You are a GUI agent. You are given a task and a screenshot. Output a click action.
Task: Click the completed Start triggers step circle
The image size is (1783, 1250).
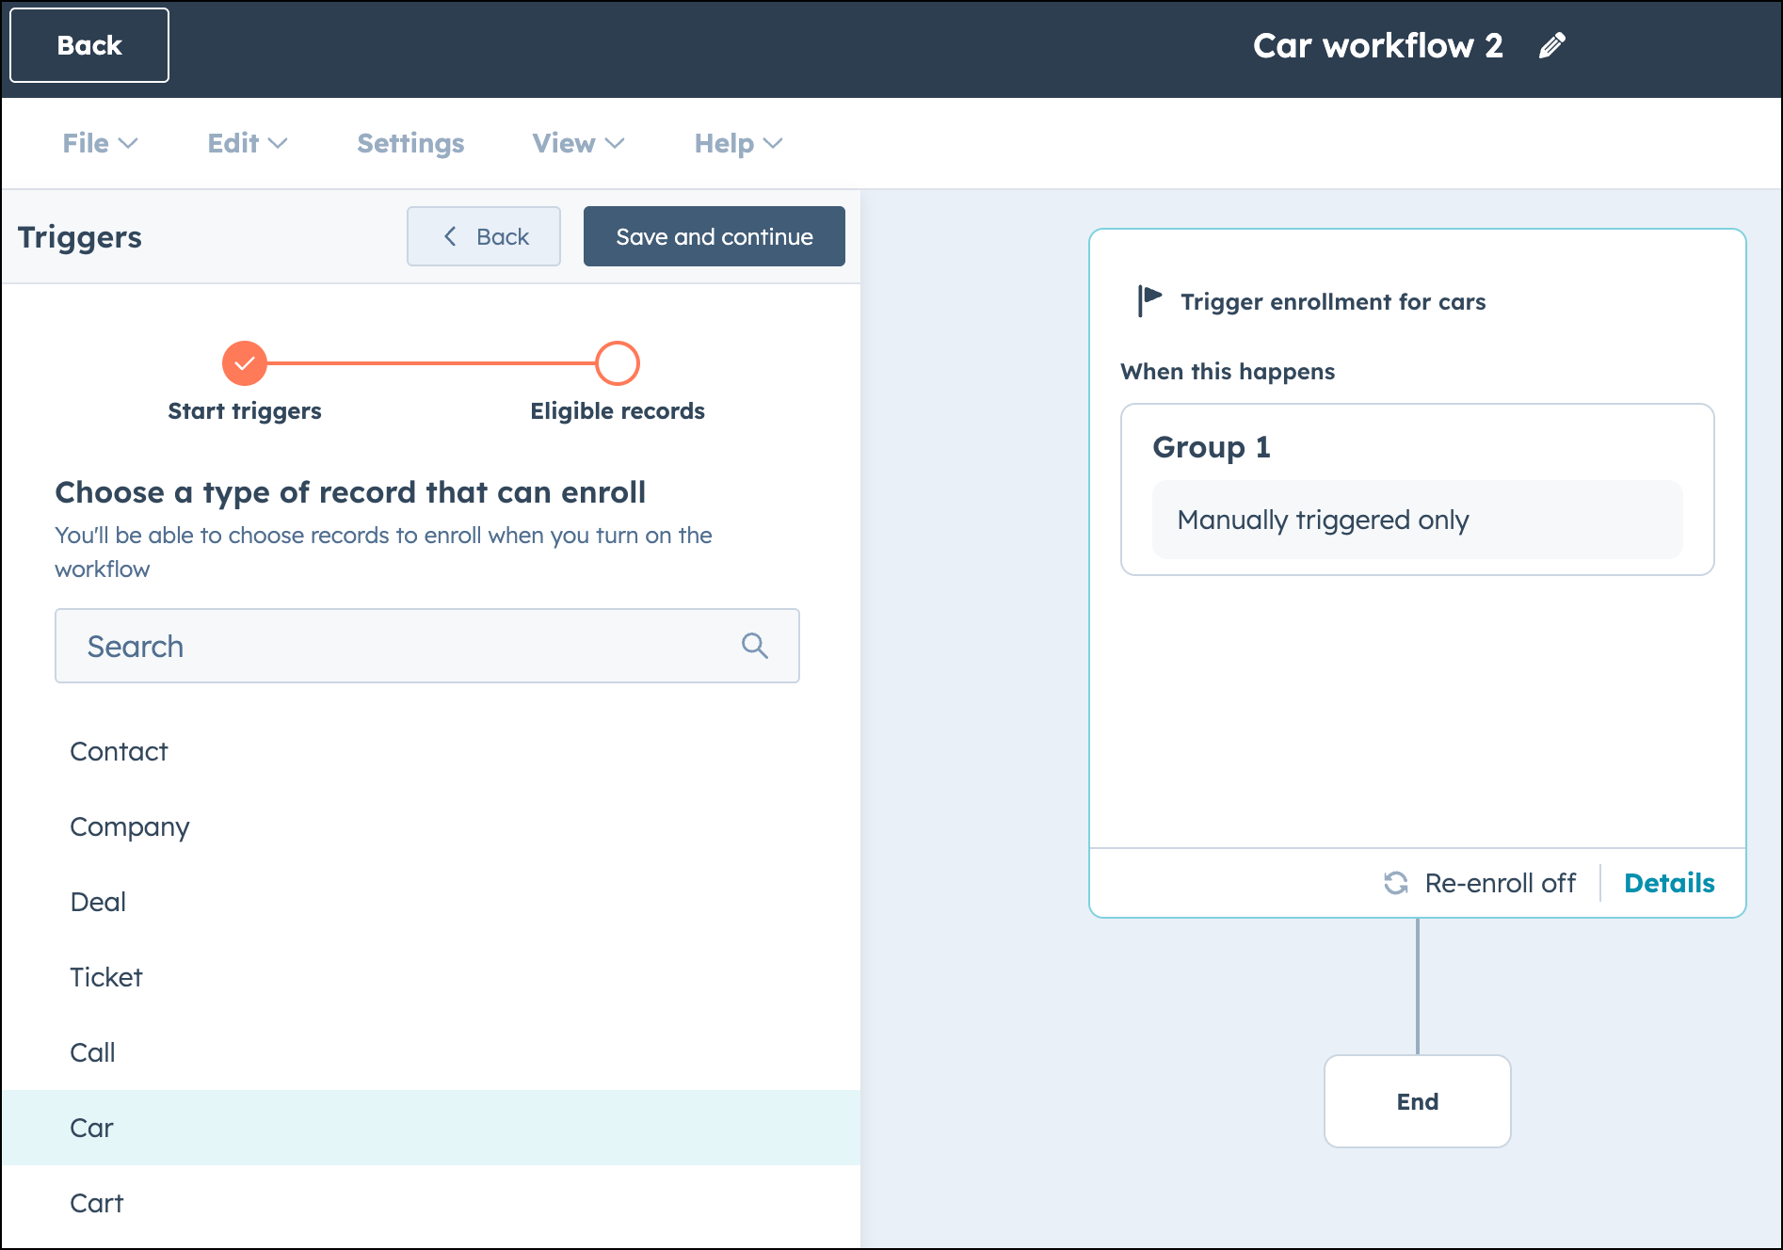click(x=245, y=363)
